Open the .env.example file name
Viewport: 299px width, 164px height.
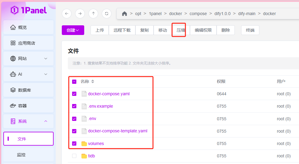click(101, 106)
